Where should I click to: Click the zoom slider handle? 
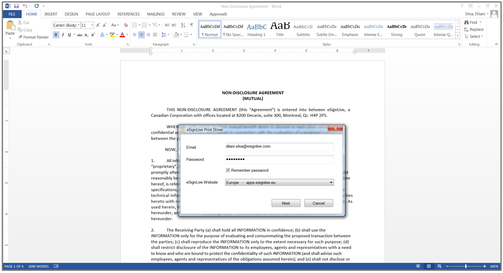click(x=466, y=266)
